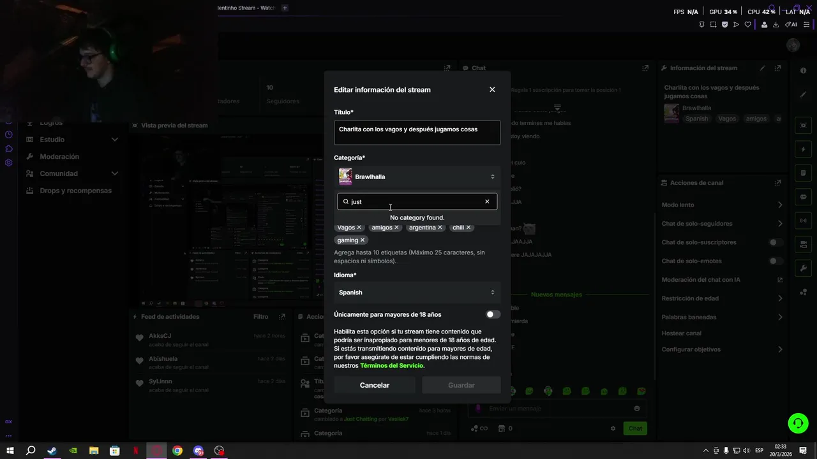Click the Spanish tag in stream info panel
This screenshot has height=459, width=817.
coord(696,119)
